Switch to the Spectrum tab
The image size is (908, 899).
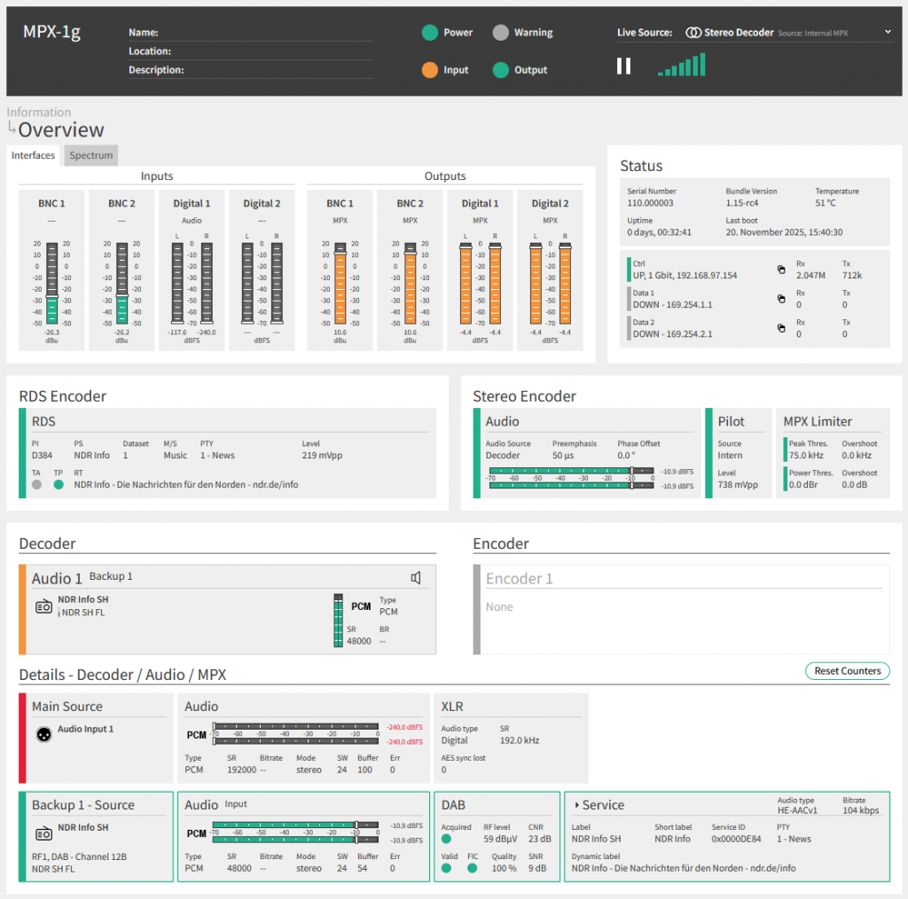coord(91,155)
